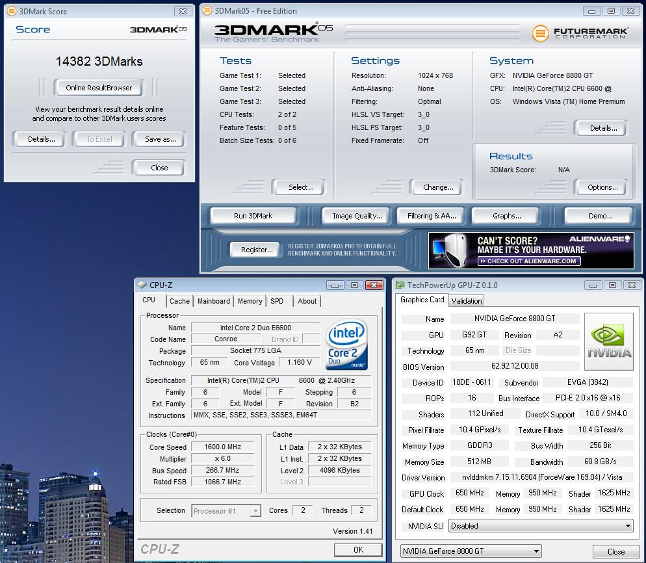
Task: Expand the Processor #1 selection dropdown
Action: tap(255, 511)
